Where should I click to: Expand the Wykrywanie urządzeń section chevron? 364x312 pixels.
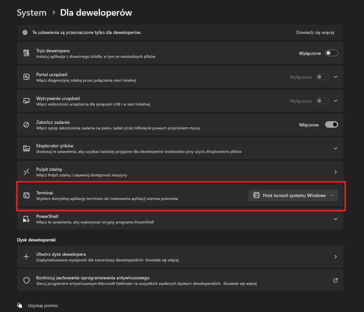click(335, 101)
